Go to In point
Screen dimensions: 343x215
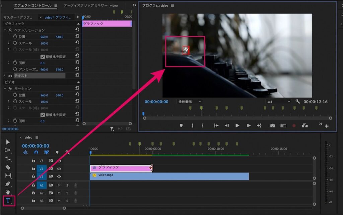pos(216,125)
